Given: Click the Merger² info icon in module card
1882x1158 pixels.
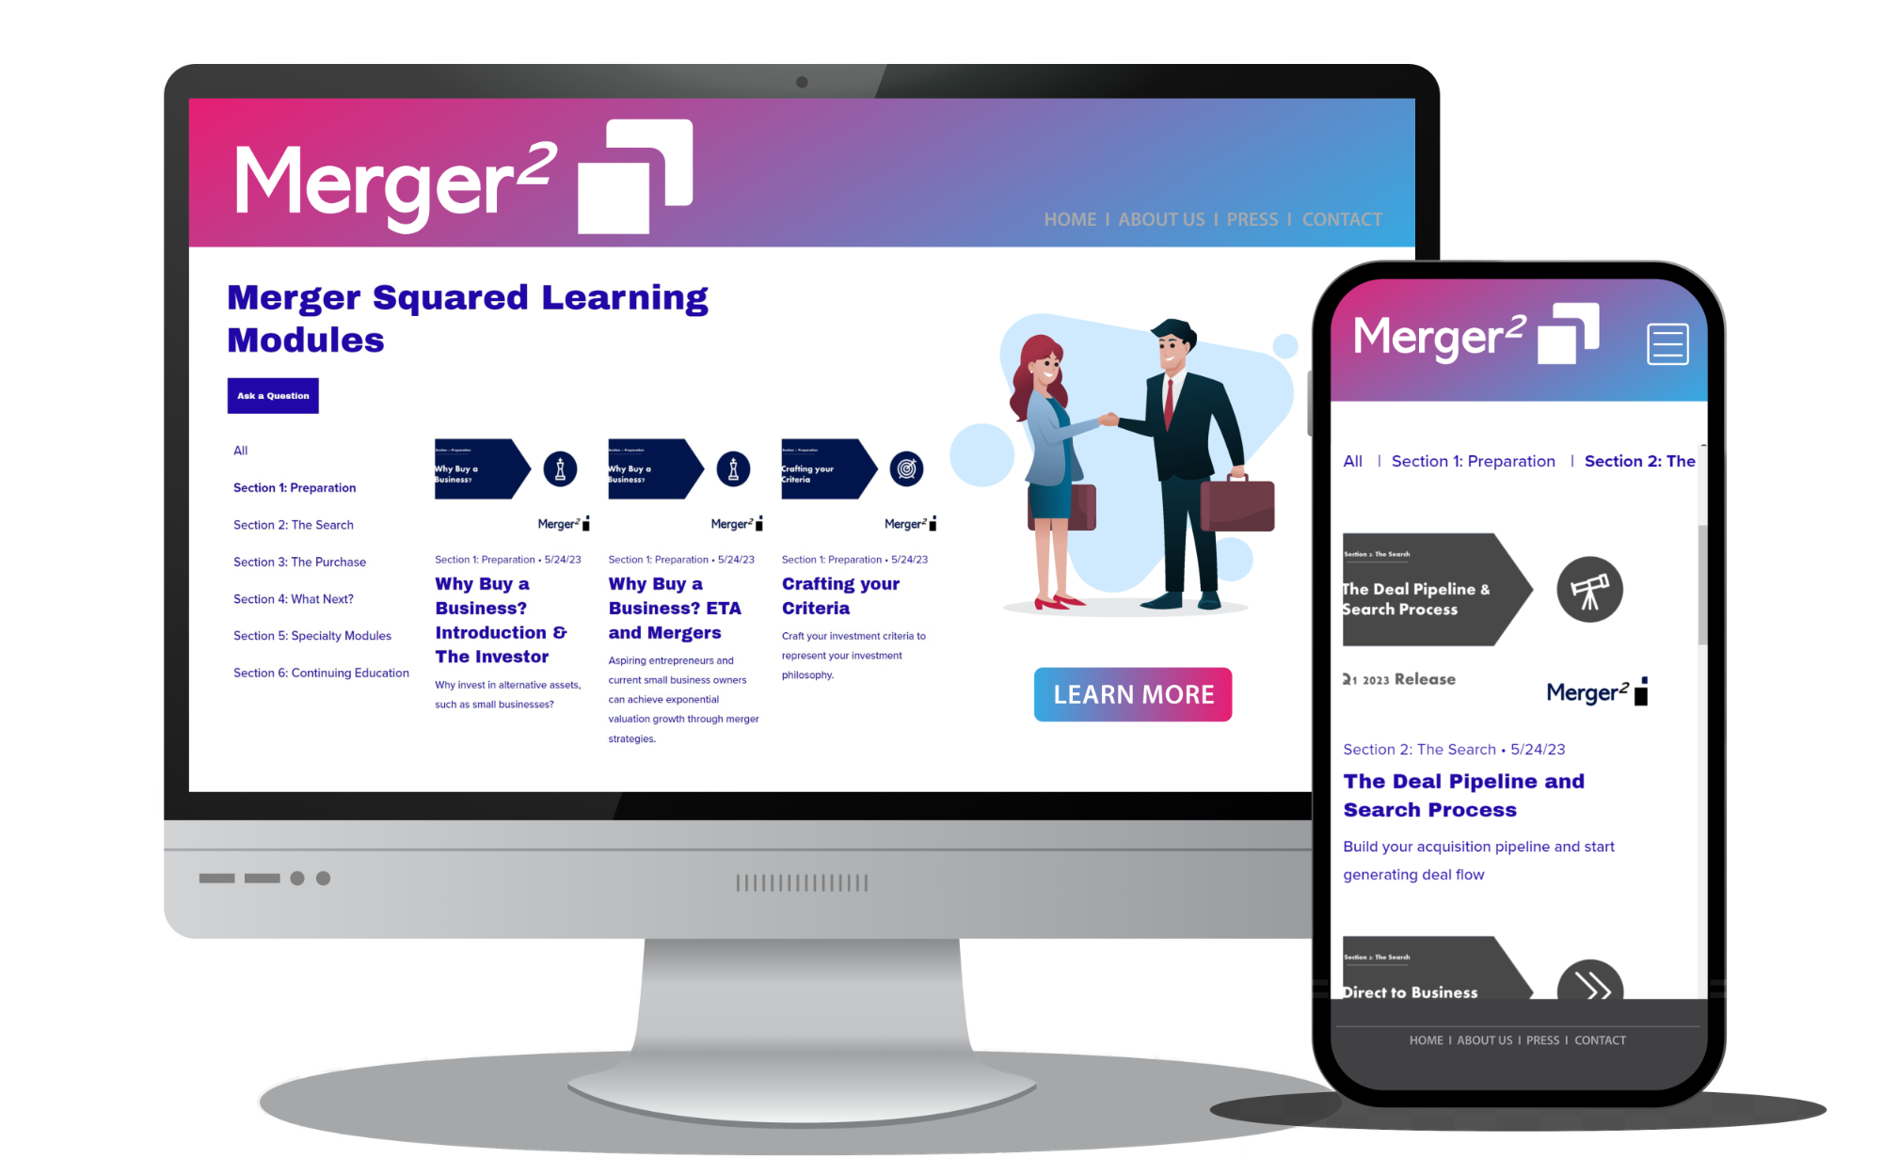Looking at the screenshot, I should click(587, 527).
